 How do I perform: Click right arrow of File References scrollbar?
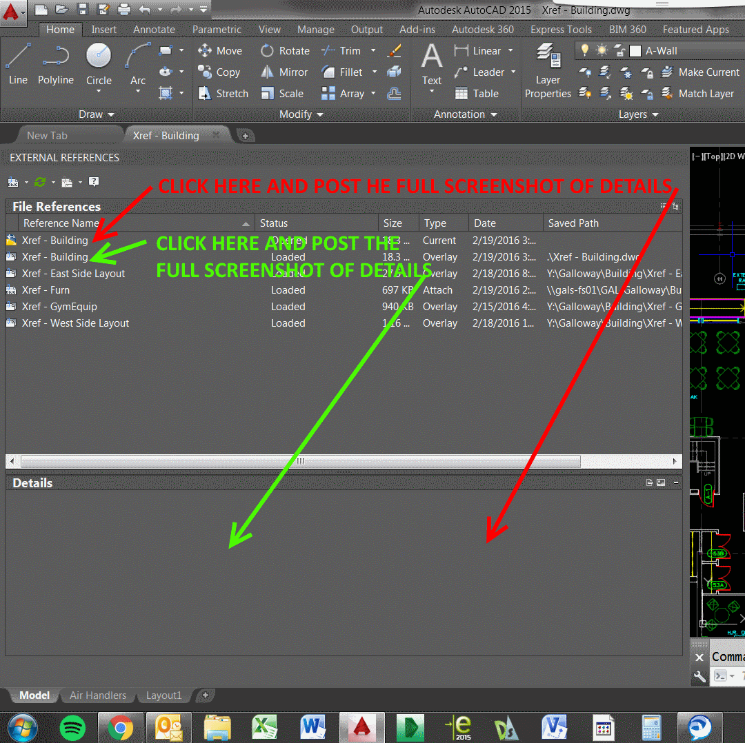[675, 461]
